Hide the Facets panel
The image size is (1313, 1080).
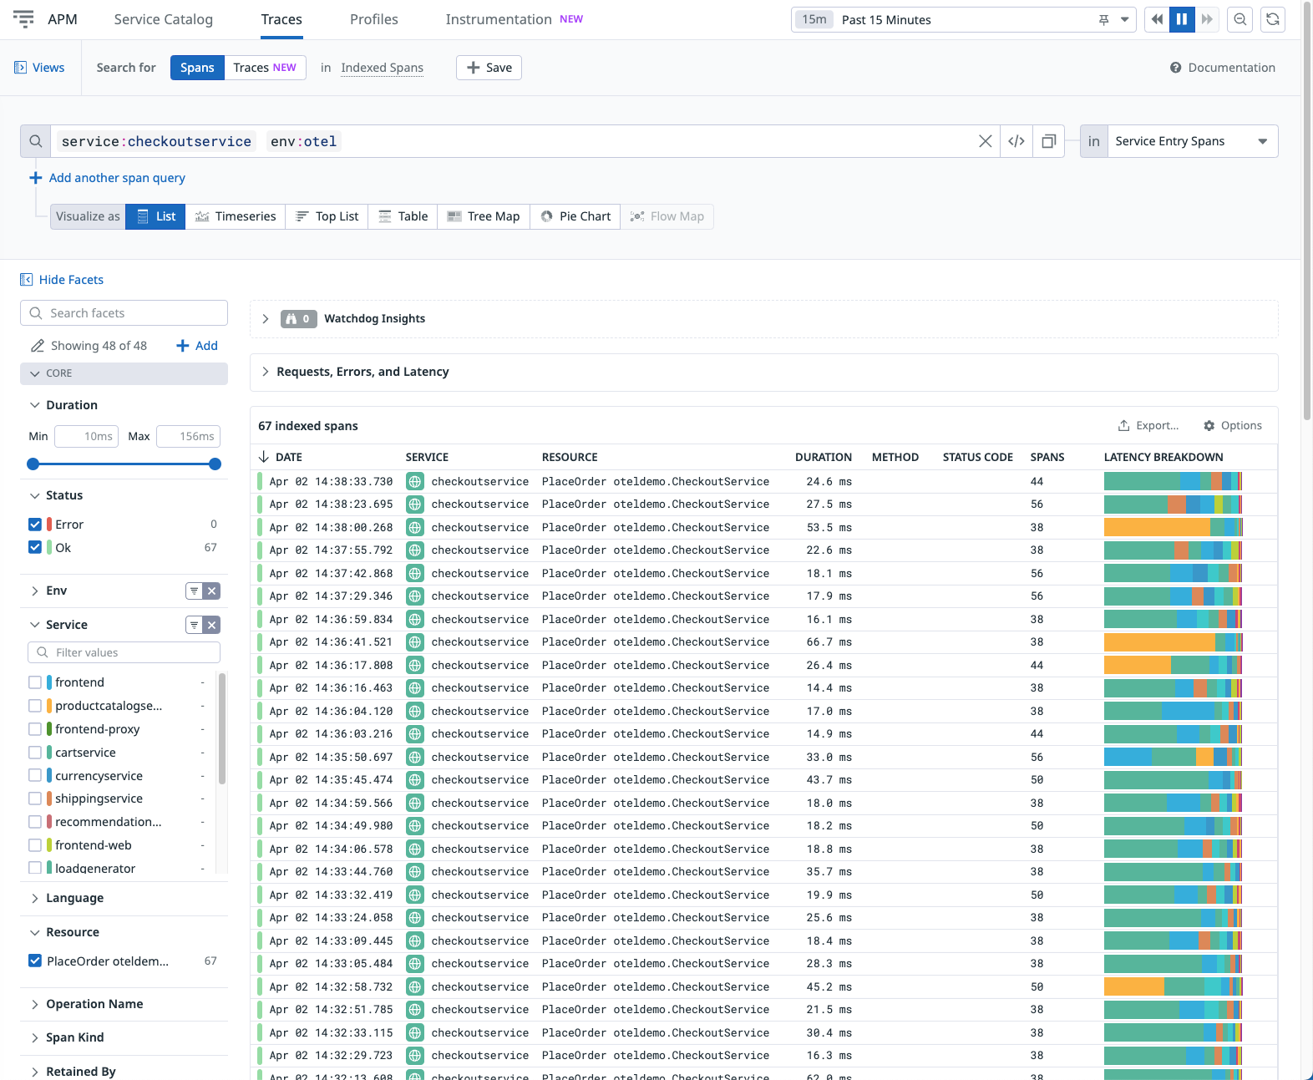[62, 280]
